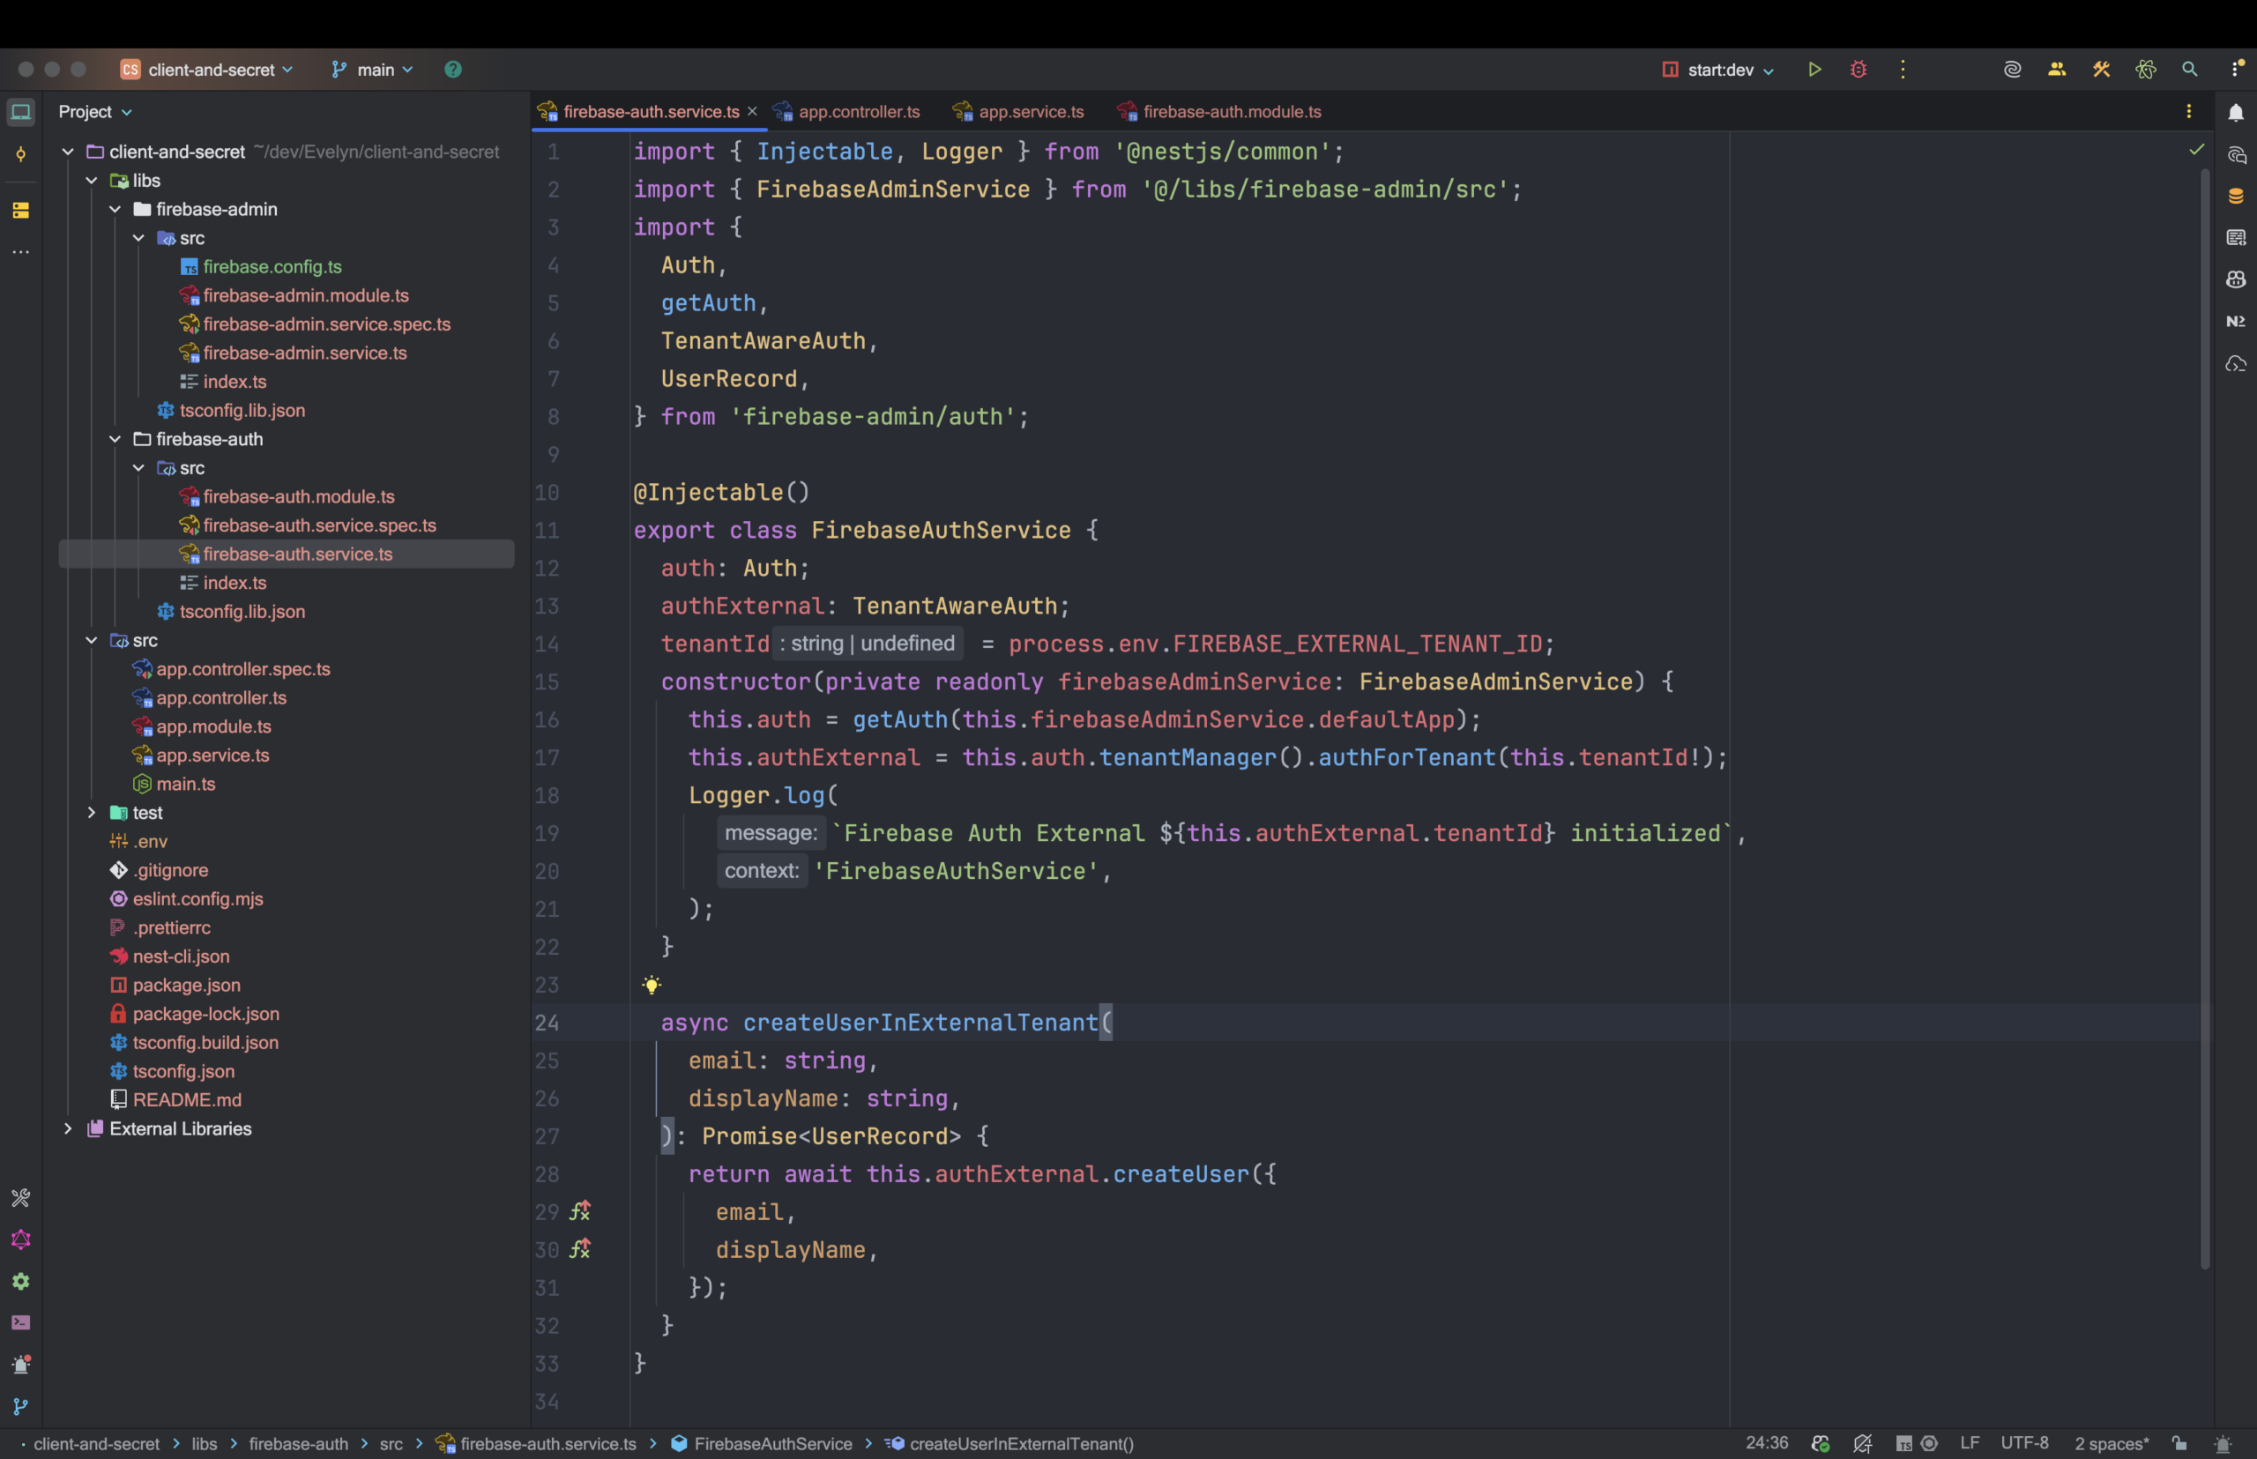Collapse the firebase-admin folder
Viewport: 2257px width, 1459px height.
115,210
